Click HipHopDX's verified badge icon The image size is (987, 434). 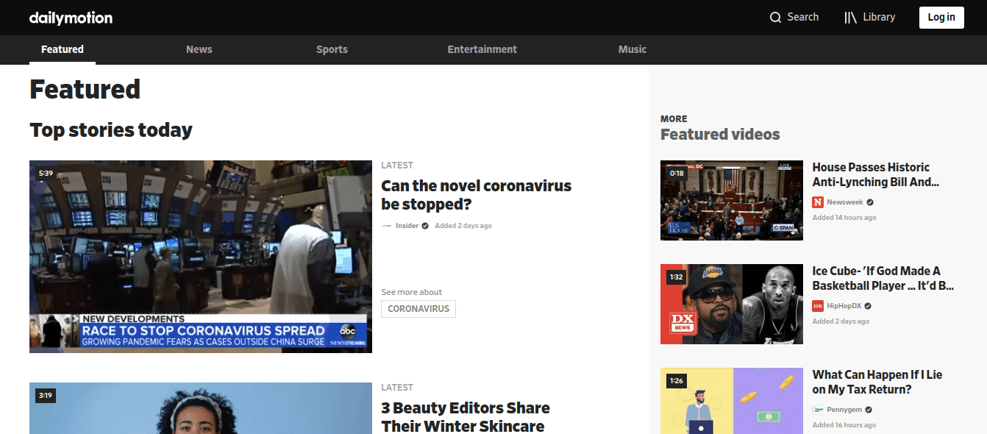point(868,306)
